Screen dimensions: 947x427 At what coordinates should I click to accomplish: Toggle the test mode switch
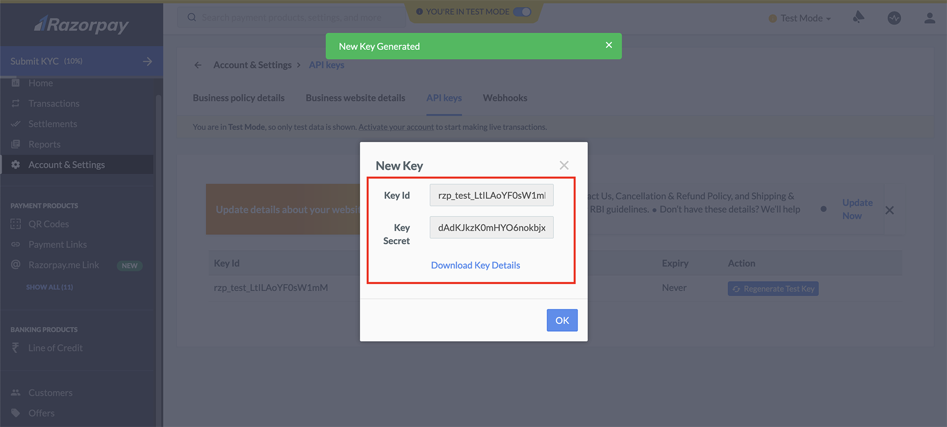[522, 12]
